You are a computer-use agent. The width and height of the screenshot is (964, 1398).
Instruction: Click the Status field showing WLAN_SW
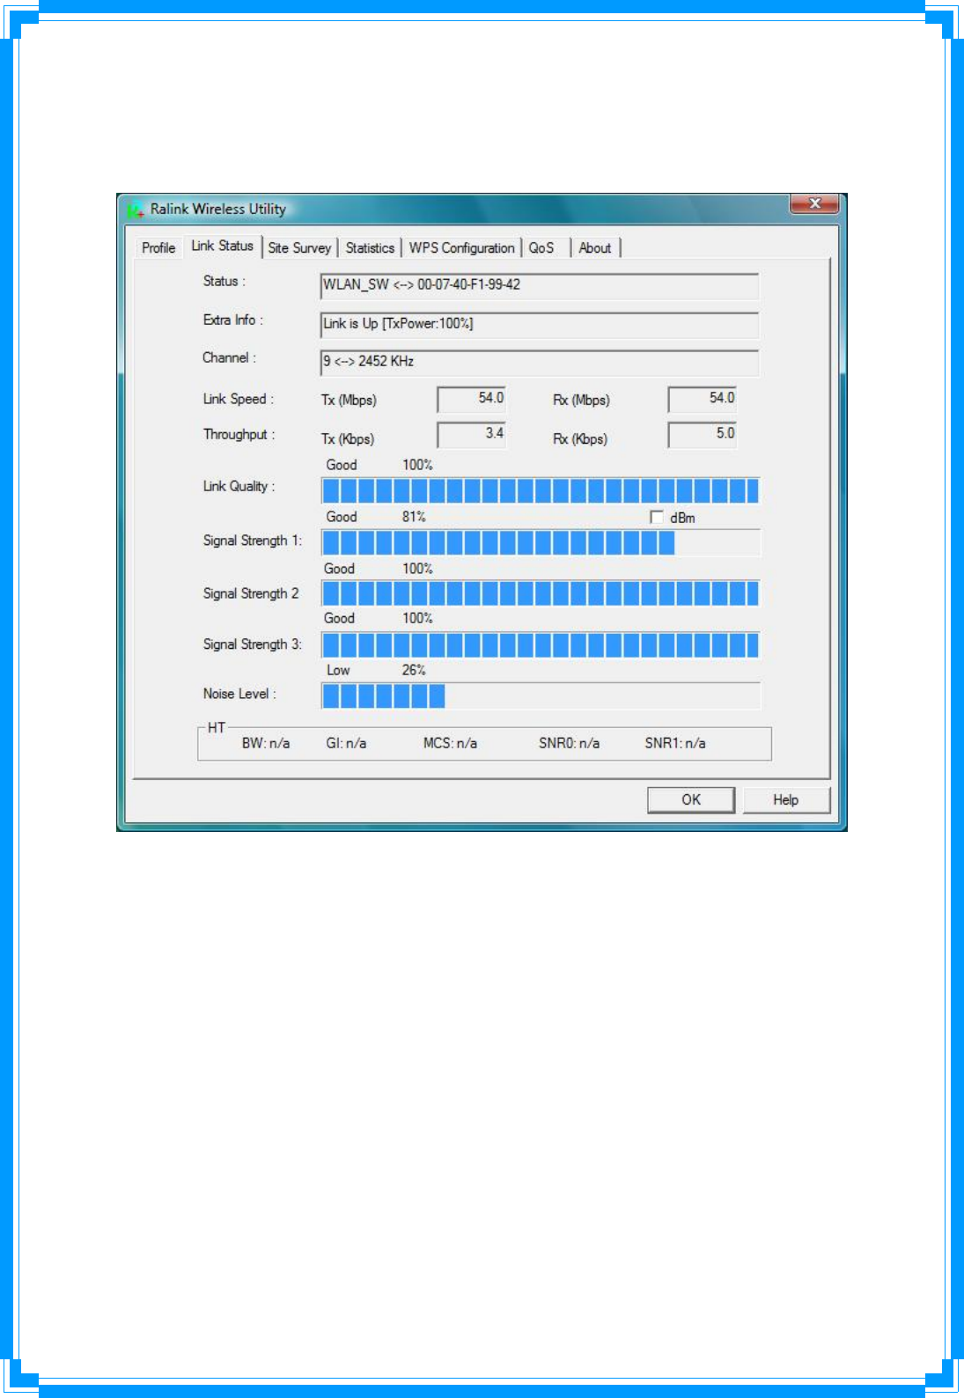(x=540, y=286)
